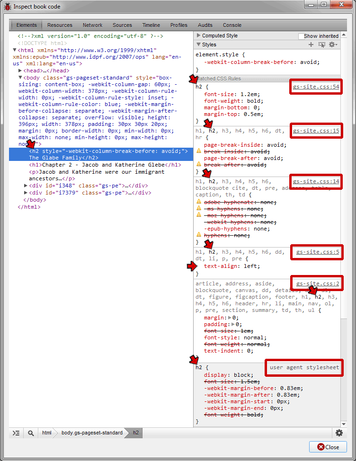Toggle element state selector icon in Styles

pos(322,44)
